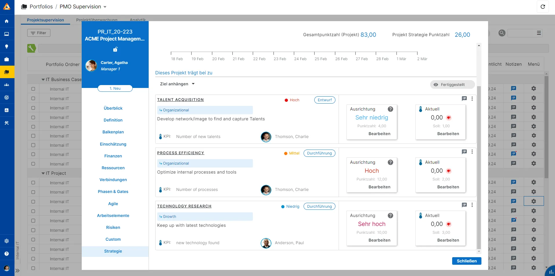Click the lightbulb icon in the left sidebar
Screen dimensions: 555x276
tap(7, 47)
